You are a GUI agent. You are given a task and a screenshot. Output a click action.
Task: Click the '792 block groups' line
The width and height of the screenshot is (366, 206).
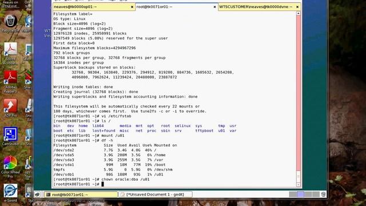point(71,53)
